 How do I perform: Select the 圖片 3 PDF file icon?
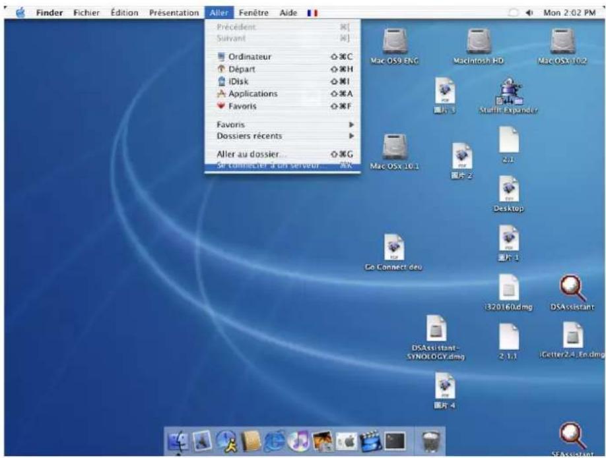[x=445, y=90]
